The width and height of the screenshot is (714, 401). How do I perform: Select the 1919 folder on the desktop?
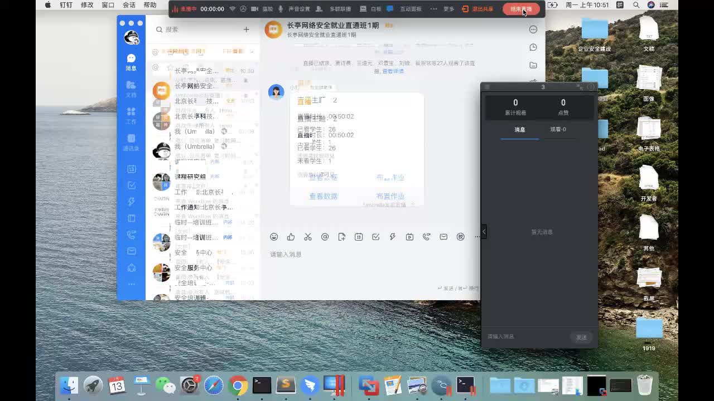click(649, 332)
